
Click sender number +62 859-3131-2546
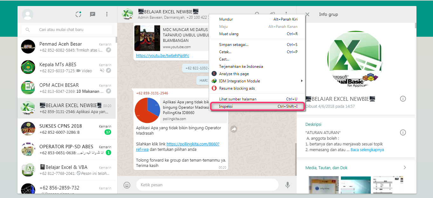pyautogui.click(x=152, y=93)
